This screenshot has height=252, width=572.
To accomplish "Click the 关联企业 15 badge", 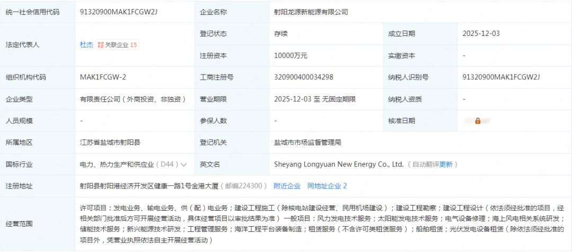I will coord(118,45).
